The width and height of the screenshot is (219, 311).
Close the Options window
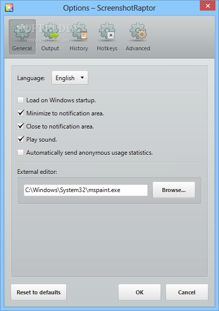(x=208, y=6)
